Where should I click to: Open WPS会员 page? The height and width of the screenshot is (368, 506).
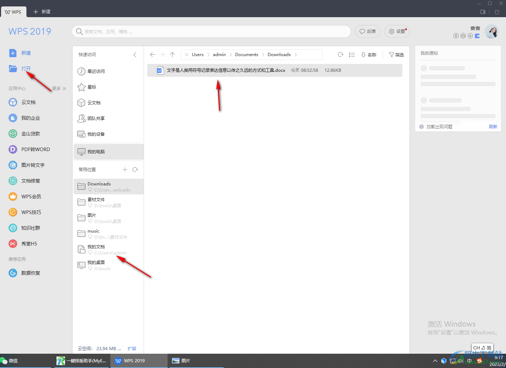25,197
